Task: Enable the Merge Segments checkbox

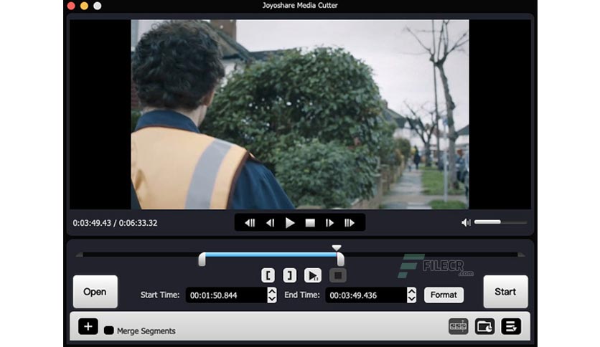Action: tap(108, 331)
